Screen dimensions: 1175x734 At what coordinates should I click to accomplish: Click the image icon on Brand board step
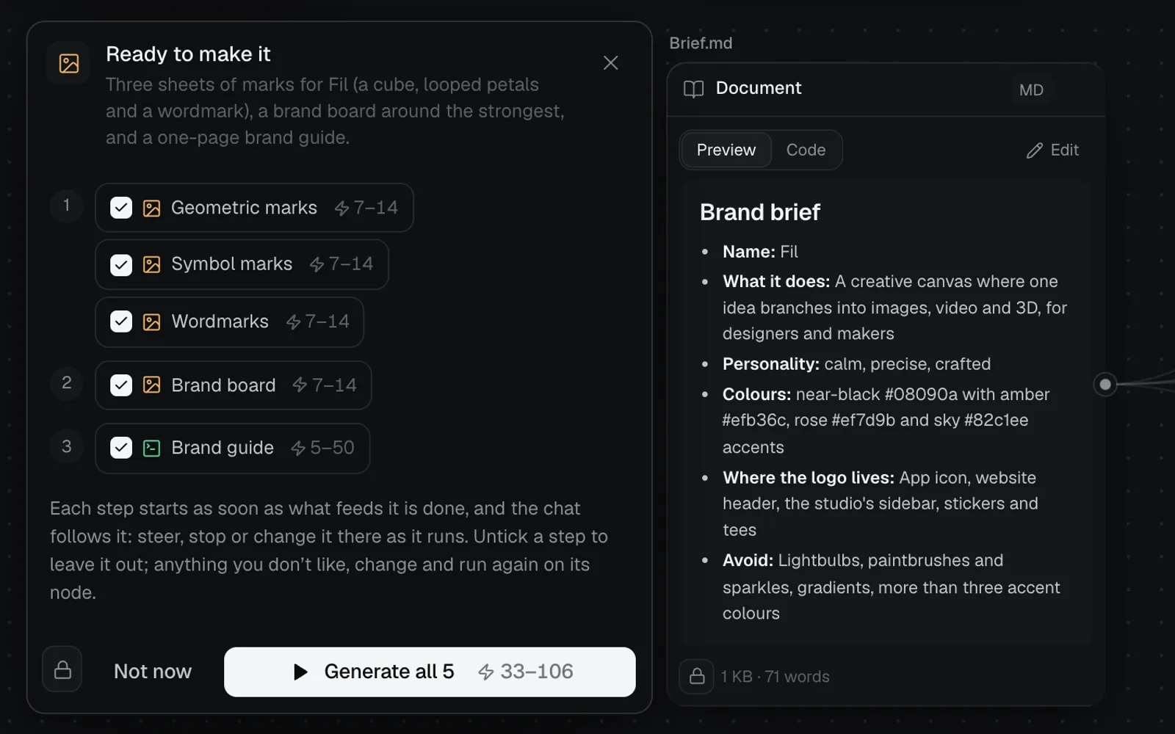tap(151, 385)
